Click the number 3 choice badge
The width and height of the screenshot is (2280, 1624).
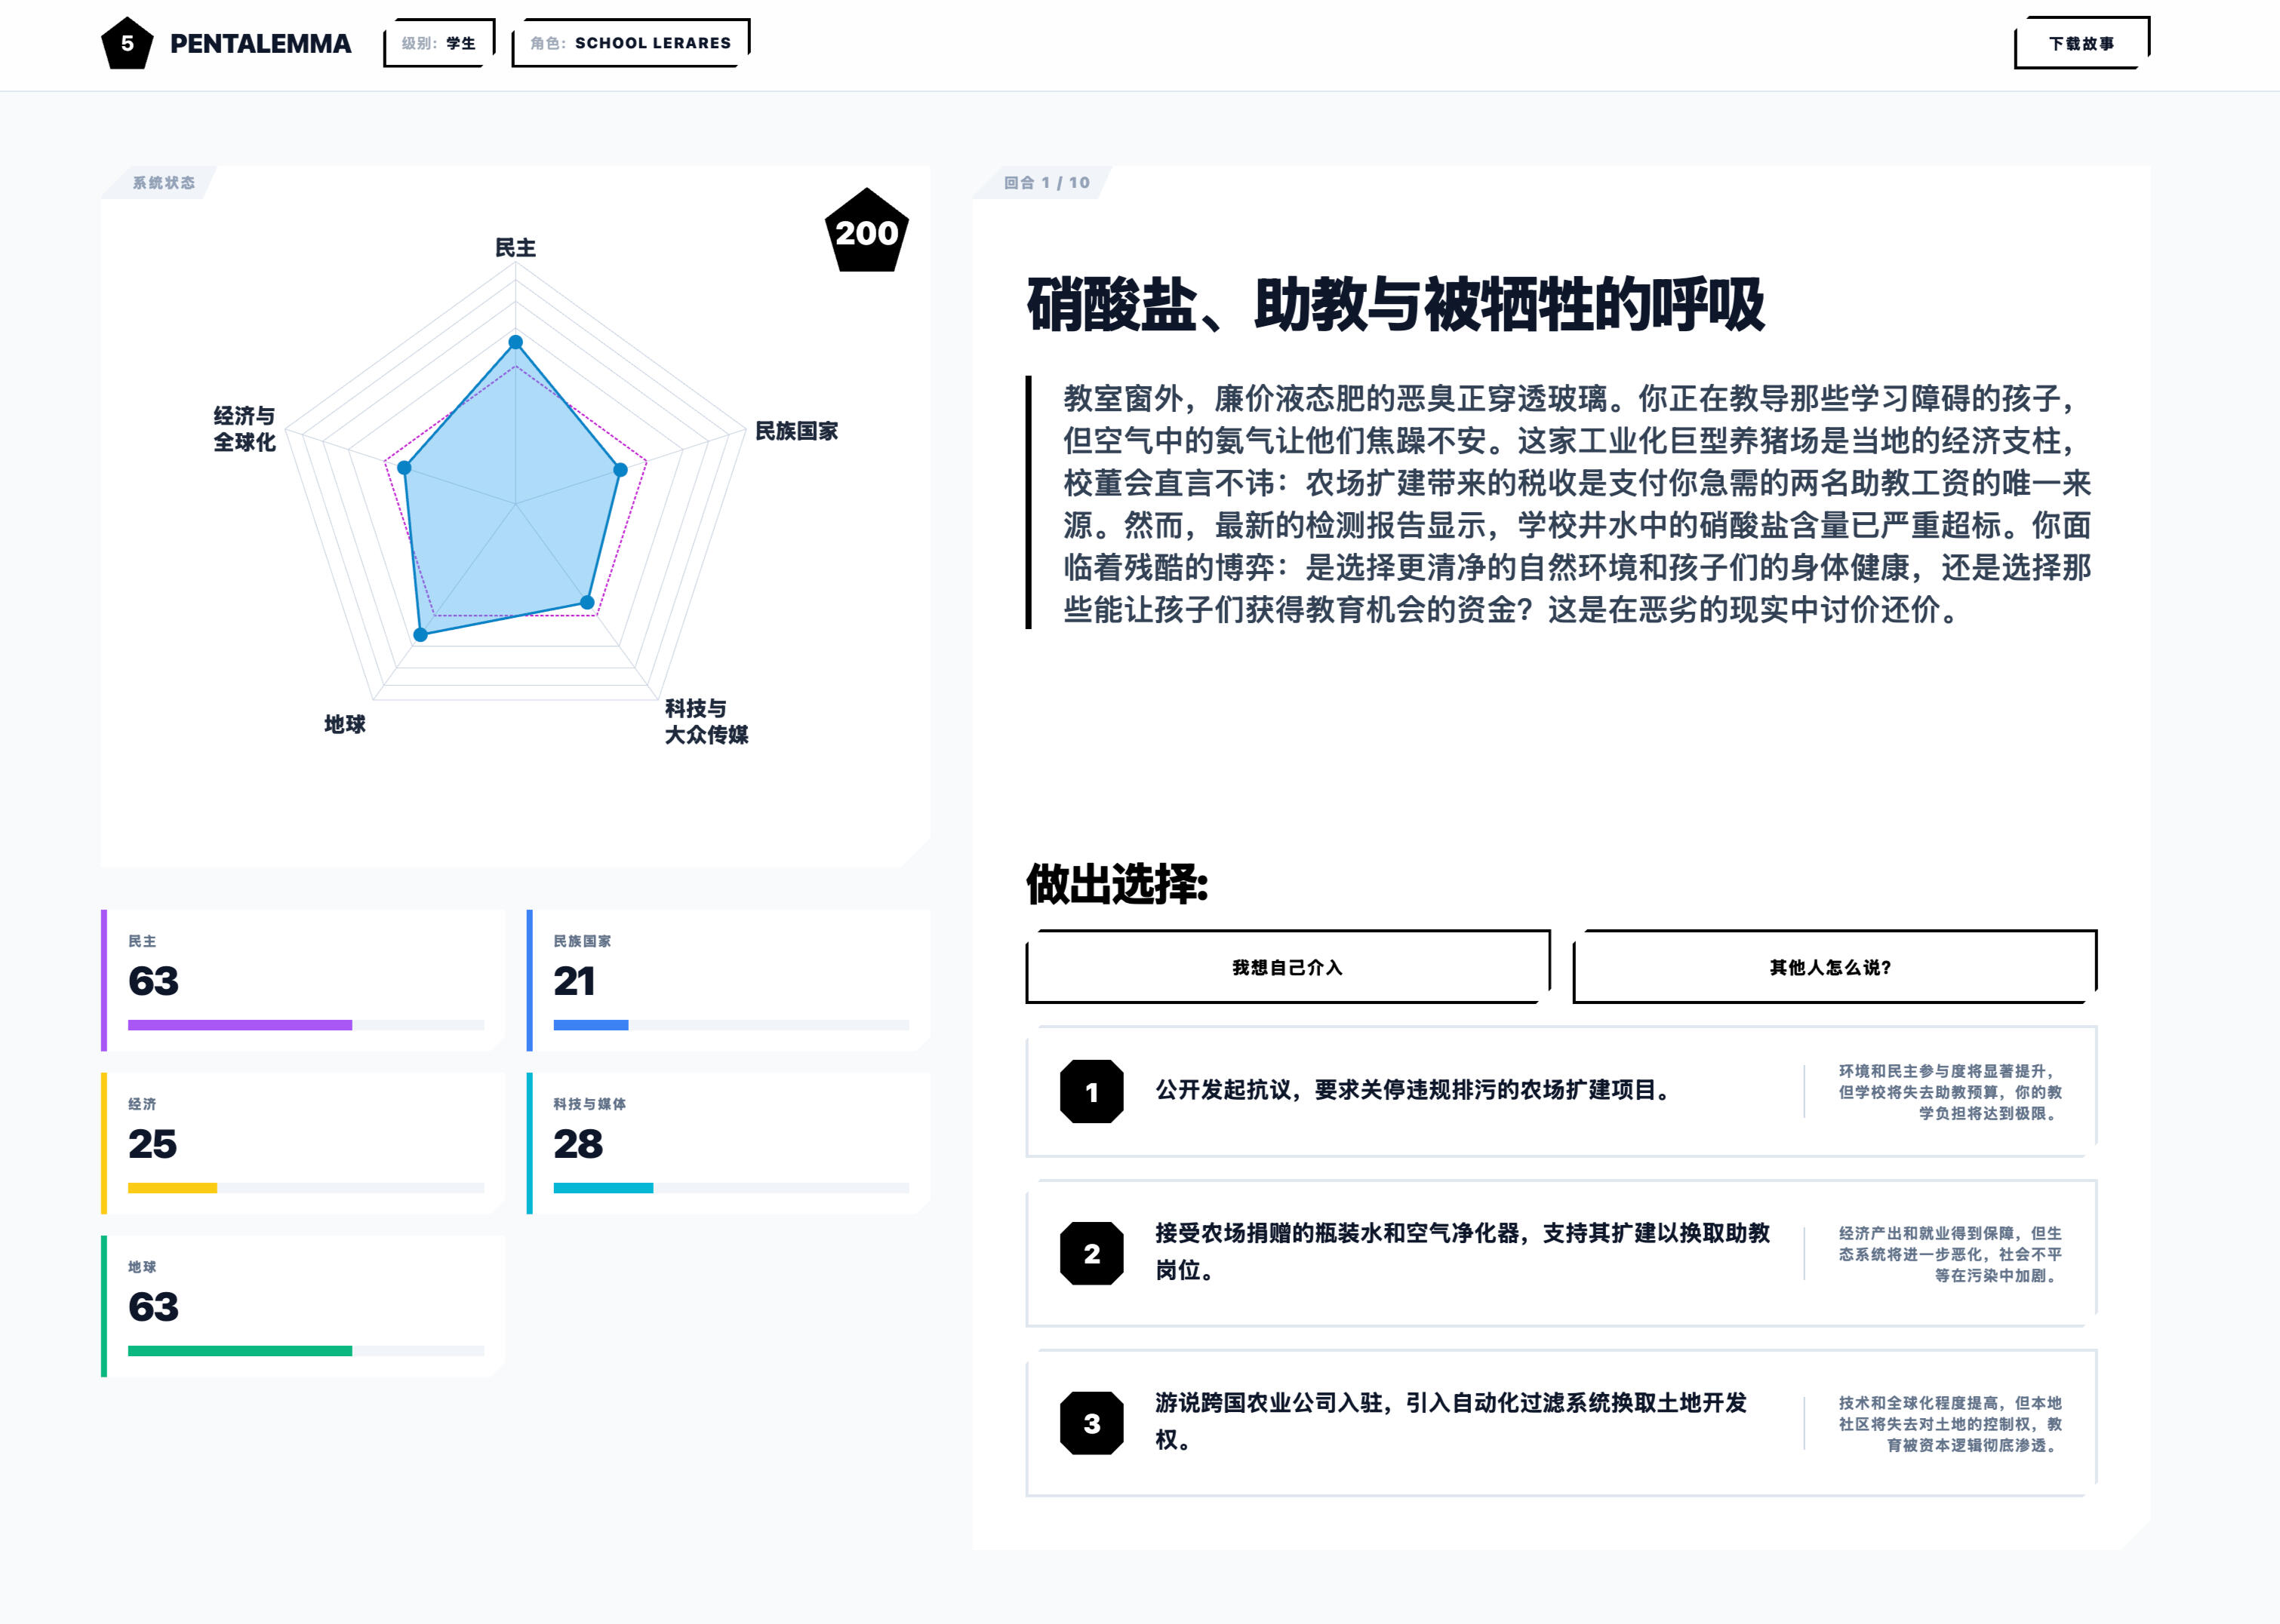pyautogui.click(x=1091, y=1423)
